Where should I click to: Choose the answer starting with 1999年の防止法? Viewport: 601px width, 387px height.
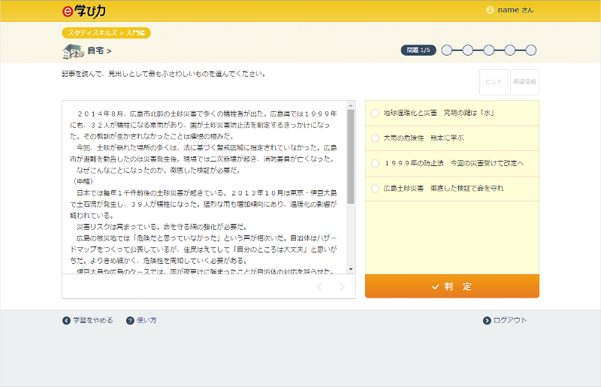(x=376, y=163)
